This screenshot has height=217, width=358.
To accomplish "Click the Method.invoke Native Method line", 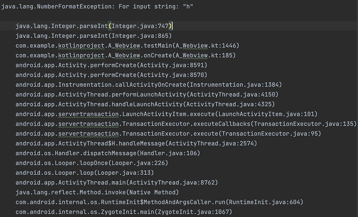I will [x=97, y=192].
